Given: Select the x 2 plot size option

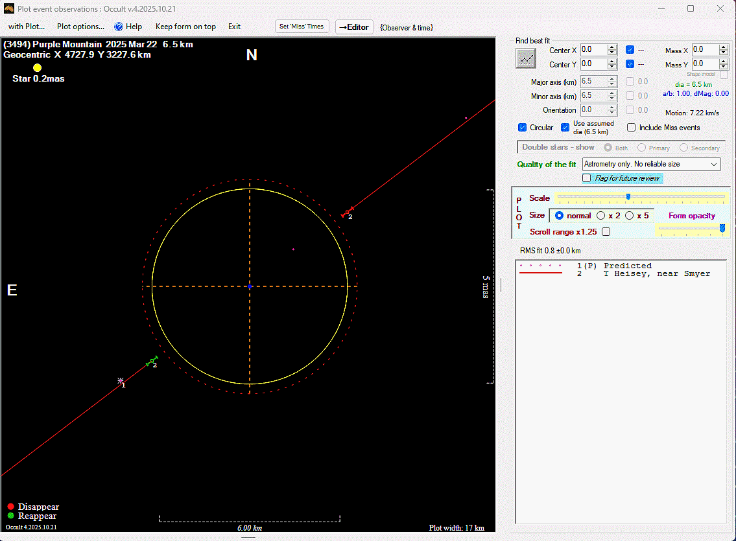Looking at the screenshot, I should [x=601, y=216].
